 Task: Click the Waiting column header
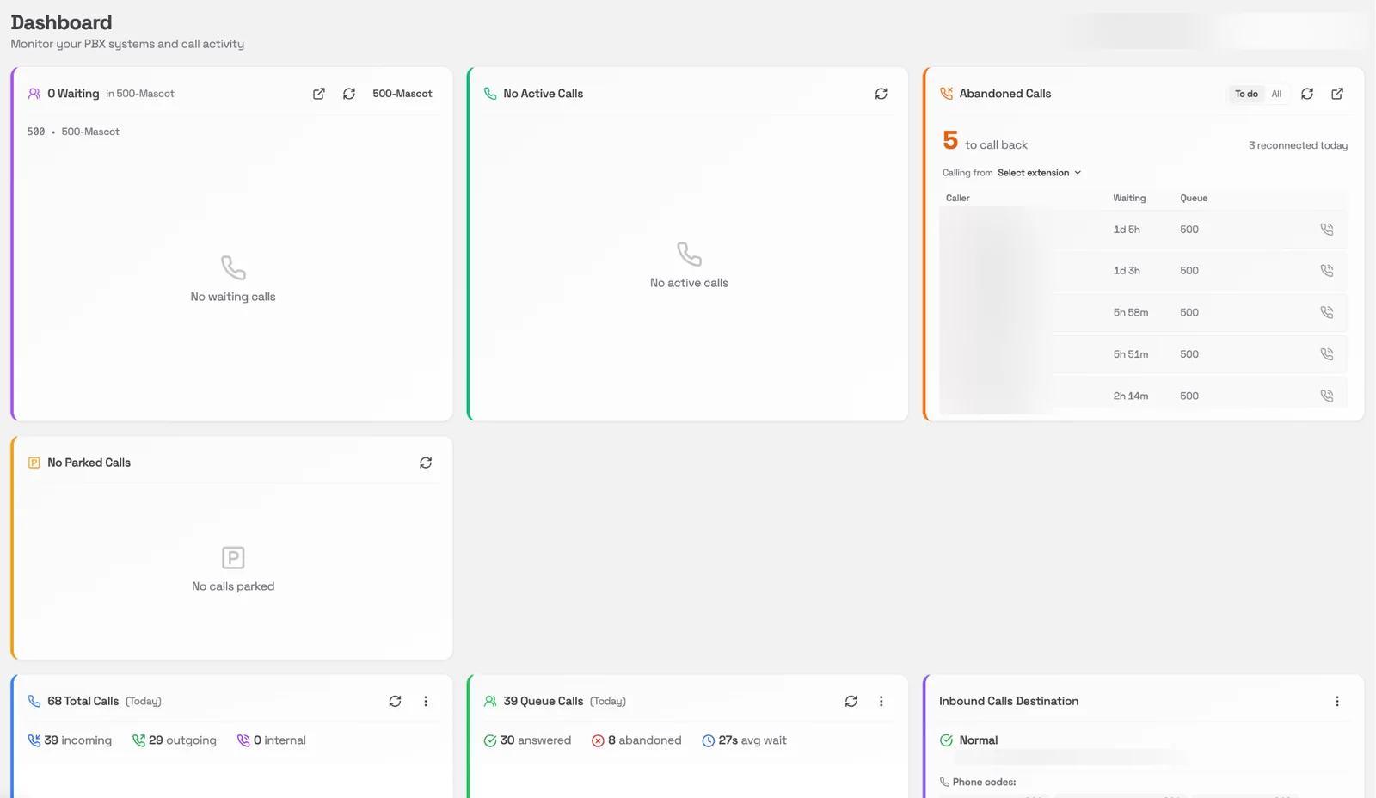[x=1129, y=199]
